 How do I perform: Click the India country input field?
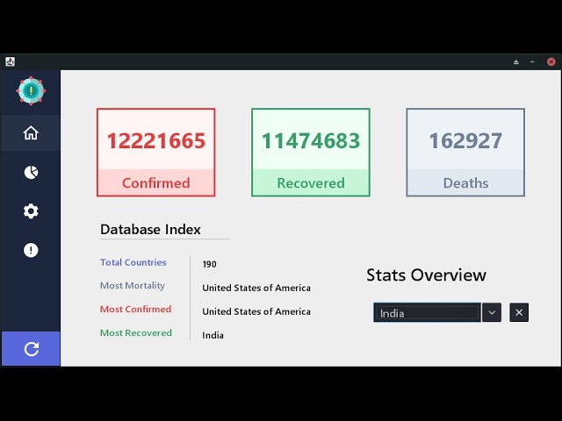[x=427, y=312]
